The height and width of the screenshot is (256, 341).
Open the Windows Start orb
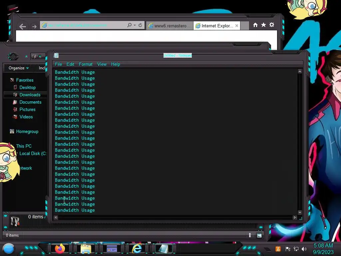[x=8, y=249]
